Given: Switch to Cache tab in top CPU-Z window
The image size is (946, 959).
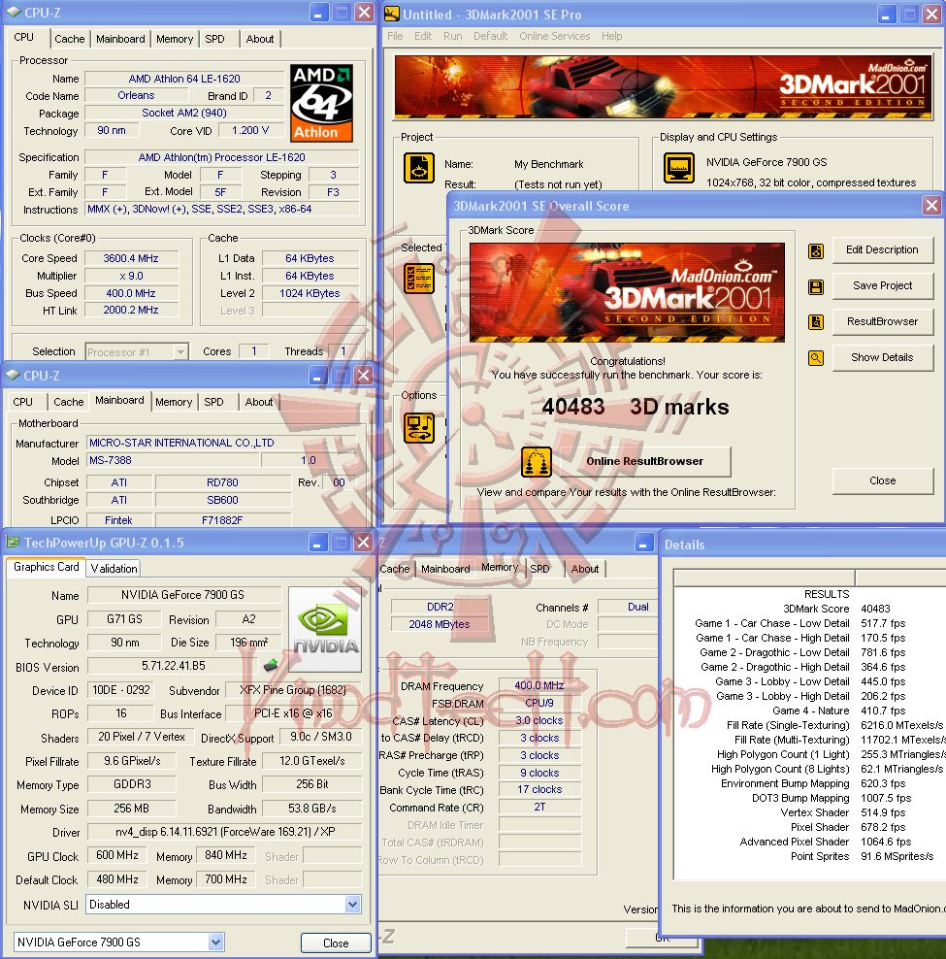Looking at the screenshot, I should [x=69, y=39].
